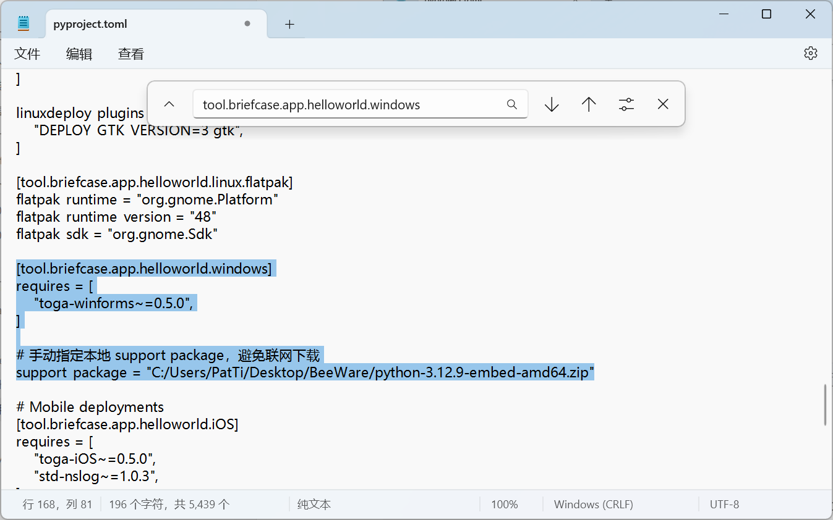Add a new tab with plus icon
This screenshot has width=833, height=520.
click(x=289, y=24)
